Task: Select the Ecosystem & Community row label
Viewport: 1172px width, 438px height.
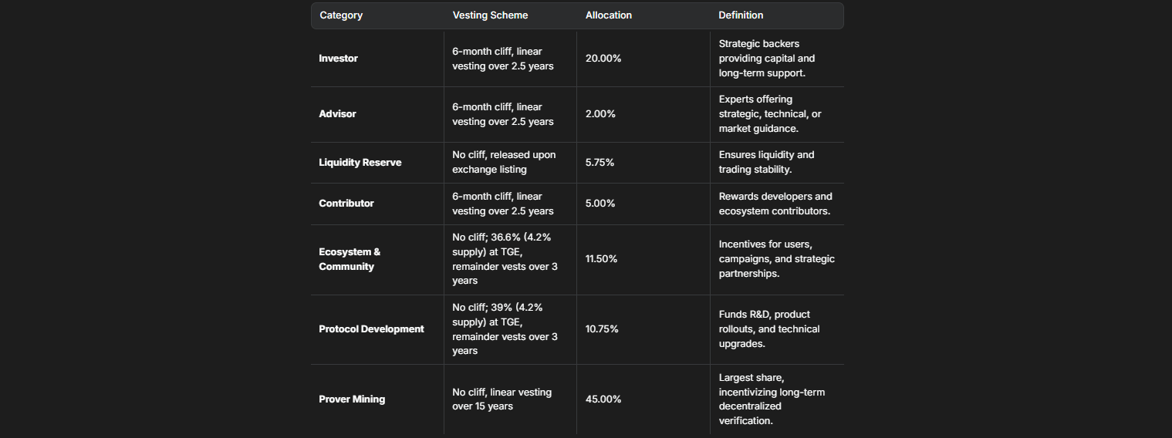Action: coord(350,259)
